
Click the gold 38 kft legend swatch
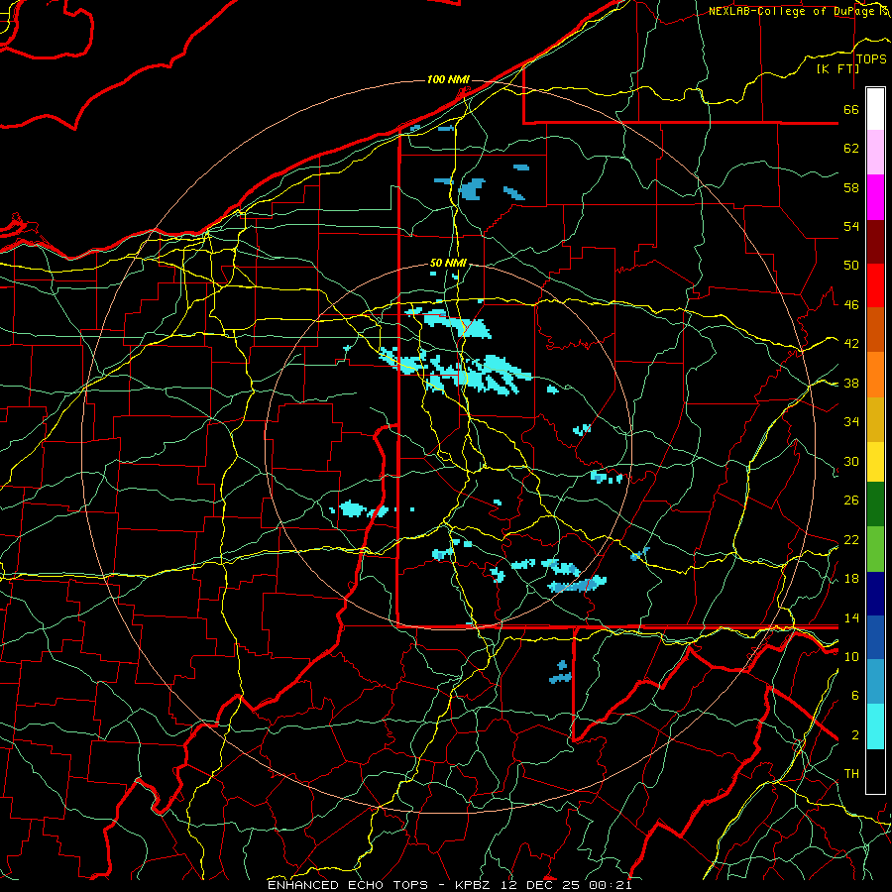click(x=875, y=419)
